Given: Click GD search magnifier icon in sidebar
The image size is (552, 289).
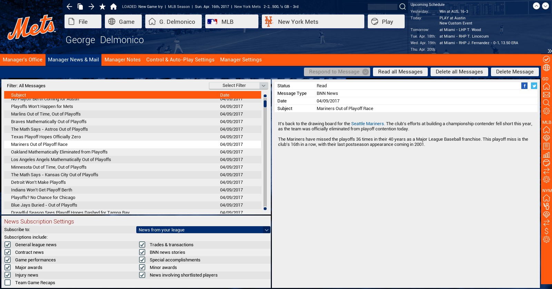Looking at the screenshot, I should [x=546, y=103].
